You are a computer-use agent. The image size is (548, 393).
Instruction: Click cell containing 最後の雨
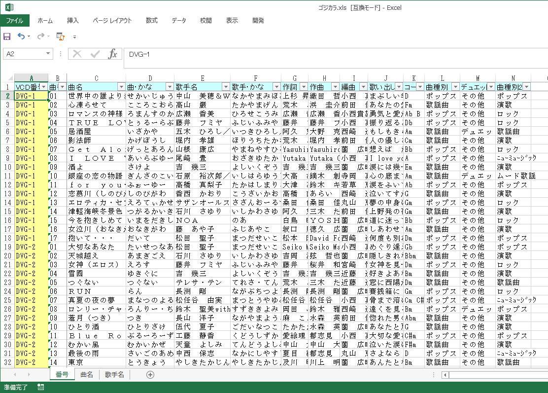[96, 353]
